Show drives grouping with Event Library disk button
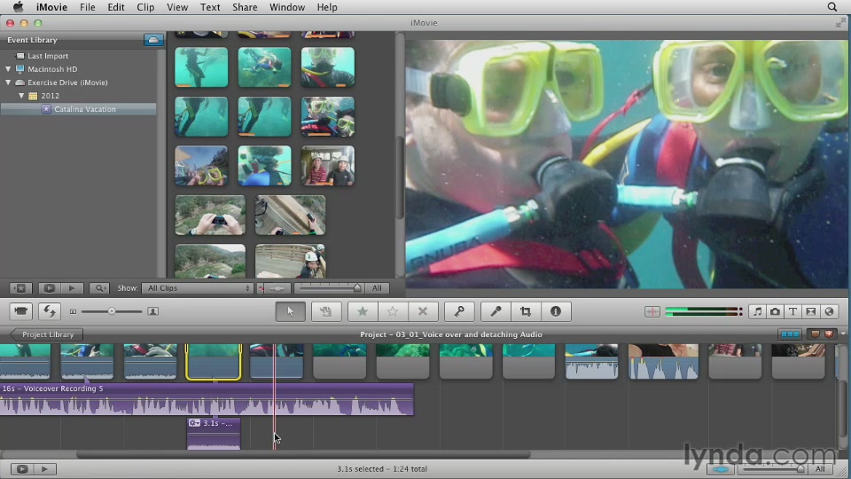Image resolution: width=851 pixels, height=479 pixels. coord(153,40)
